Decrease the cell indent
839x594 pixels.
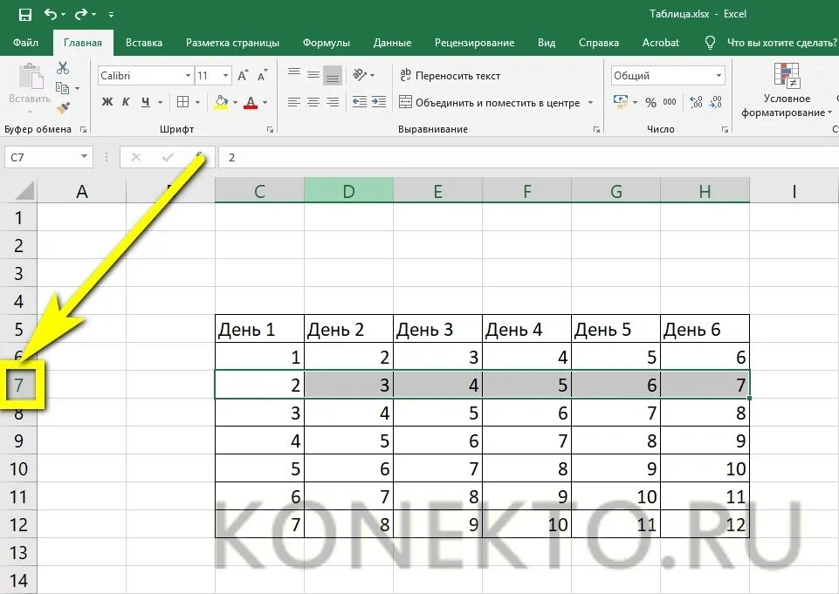[360, 101]
